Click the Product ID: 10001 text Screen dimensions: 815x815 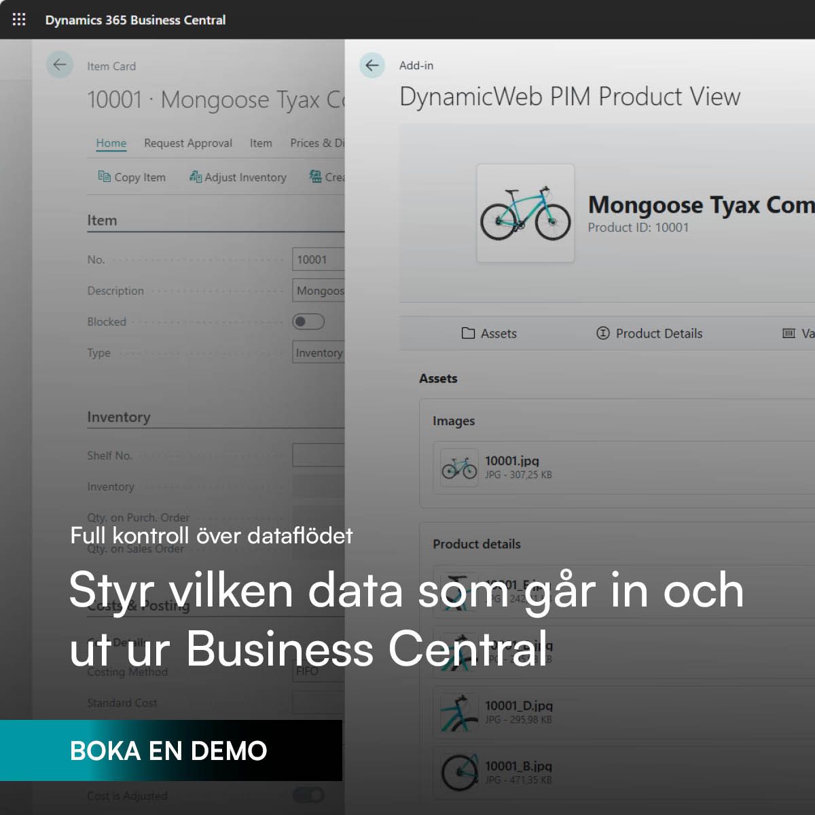click(x=638, y=228)
